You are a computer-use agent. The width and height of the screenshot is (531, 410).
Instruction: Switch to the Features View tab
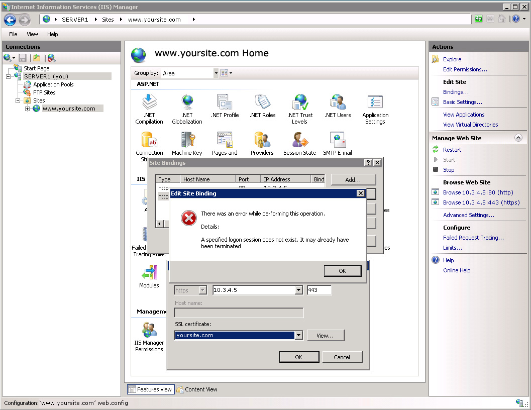pos(151,389)
